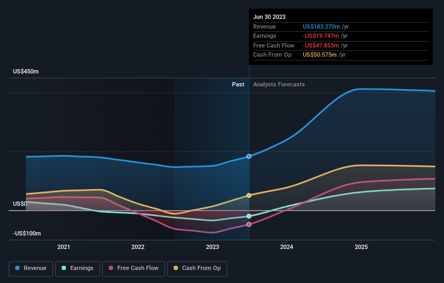The image size is (444, 283).
Task: Select the 2025 x-axis label
Action: (x=361, y=247)
